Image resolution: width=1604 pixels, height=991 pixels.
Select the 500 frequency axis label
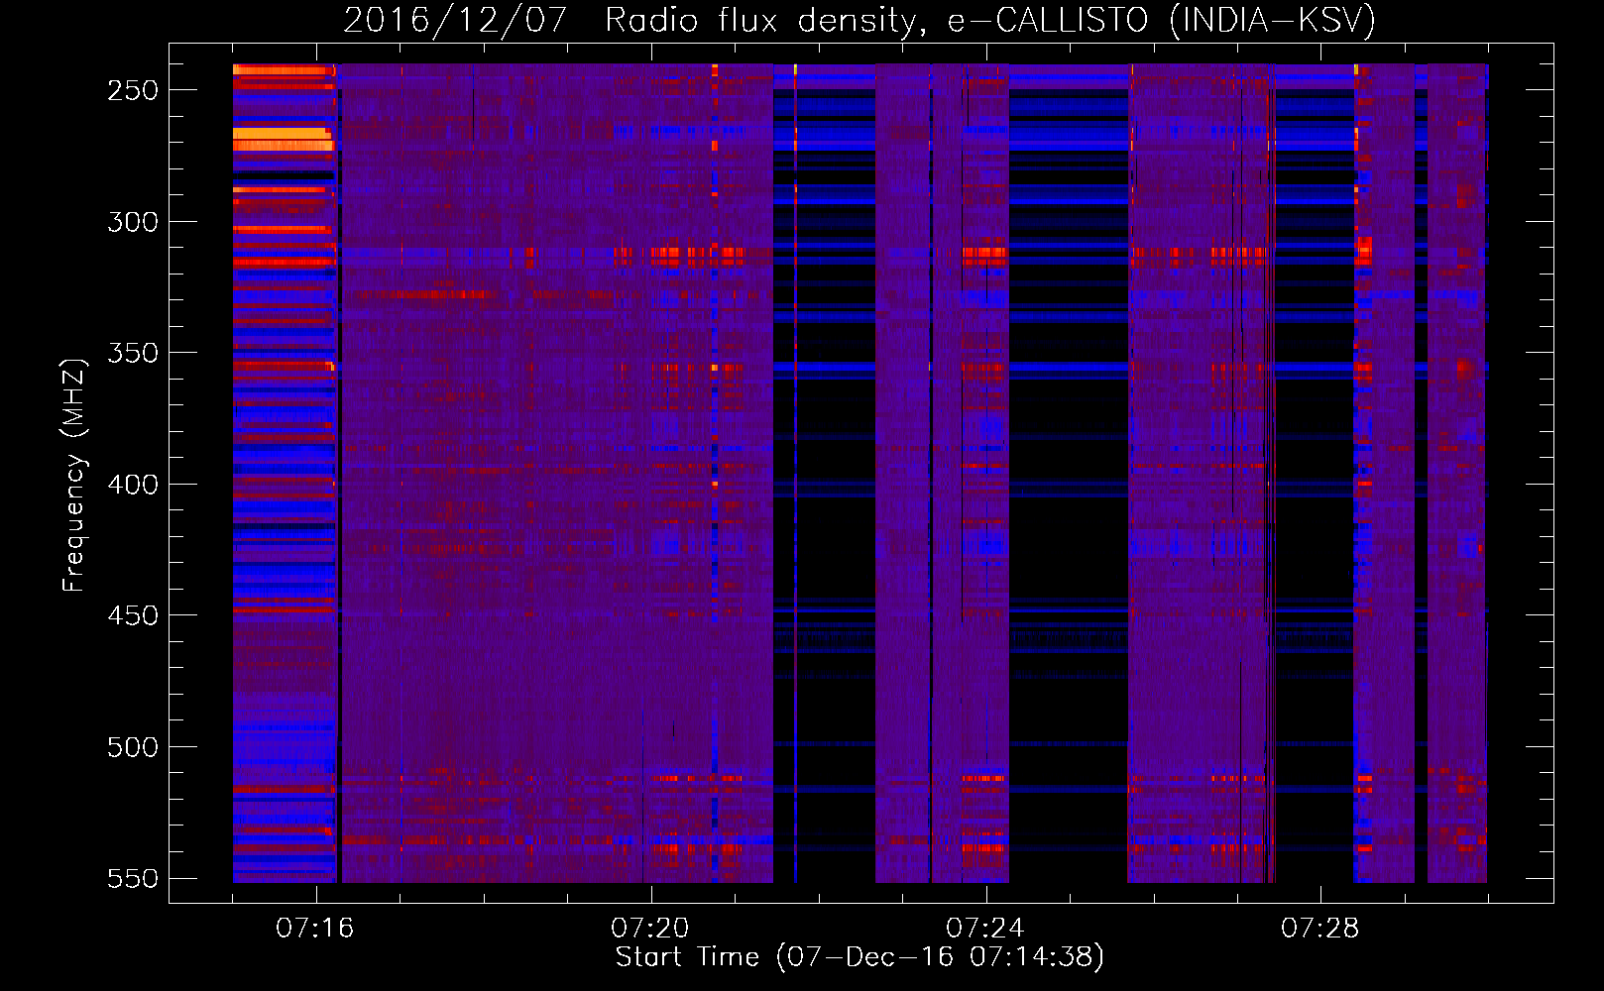(x=133, y=747)
